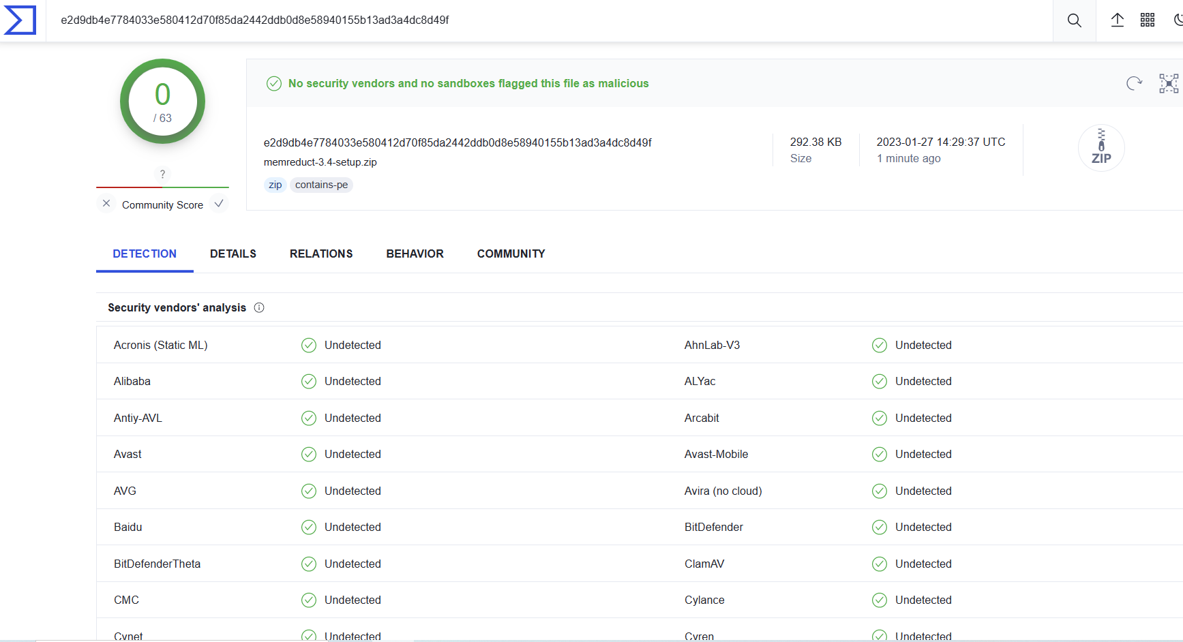Click the search magnifier icon
The image size is (1183, 642).
pyautogui.click(x=1074, y=20)
